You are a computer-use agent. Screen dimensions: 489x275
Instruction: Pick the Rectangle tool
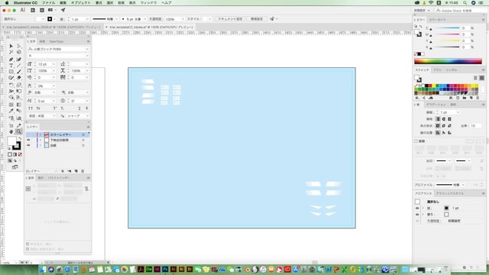[11, 72]
